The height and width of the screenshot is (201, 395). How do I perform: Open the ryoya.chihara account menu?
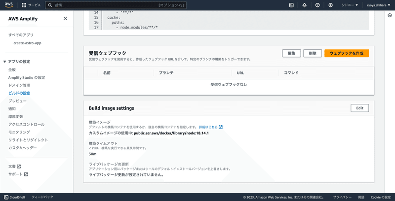(378, 5)
